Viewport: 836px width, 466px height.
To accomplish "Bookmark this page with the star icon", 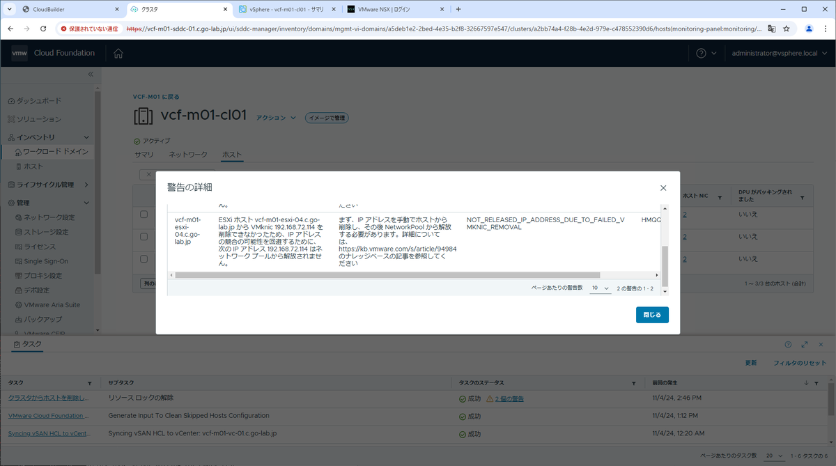I will click(787, 29).
